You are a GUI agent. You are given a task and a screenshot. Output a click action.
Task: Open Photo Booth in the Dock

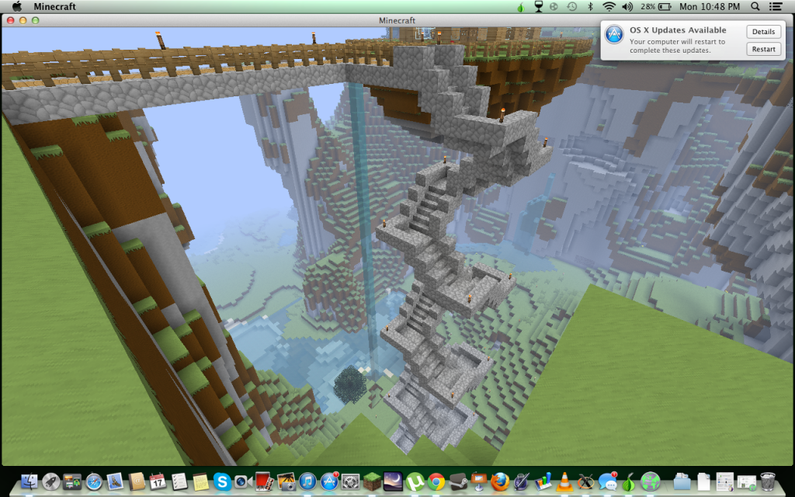[x=265, y=481]
